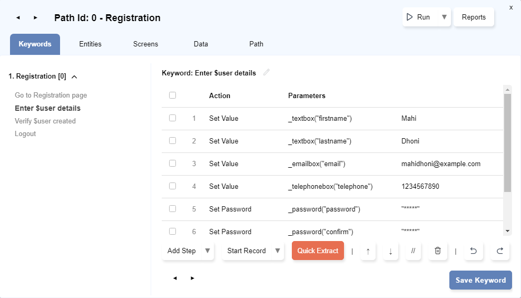Select the Verify $user created keyword
This screenshot has width=521, height=298.
coord(45,121)
